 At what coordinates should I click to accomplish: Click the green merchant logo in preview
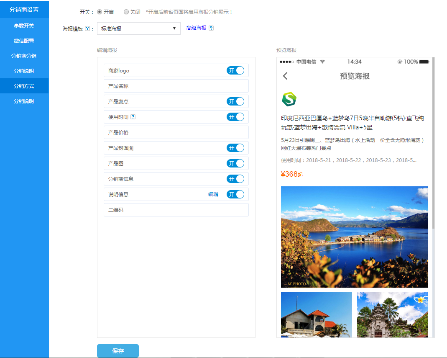click(x=289, y=99)
